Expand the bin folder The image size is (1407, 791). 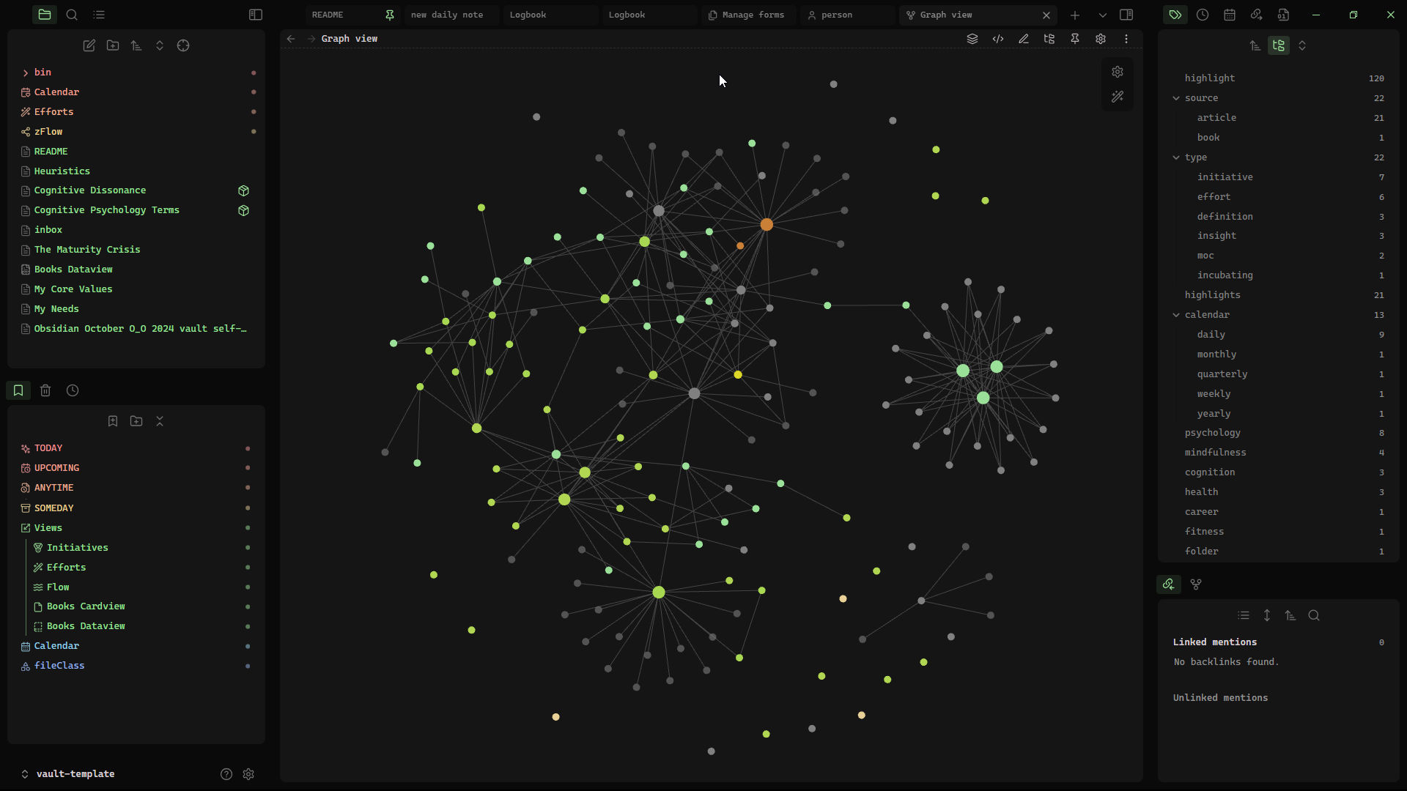click(26, 73)
